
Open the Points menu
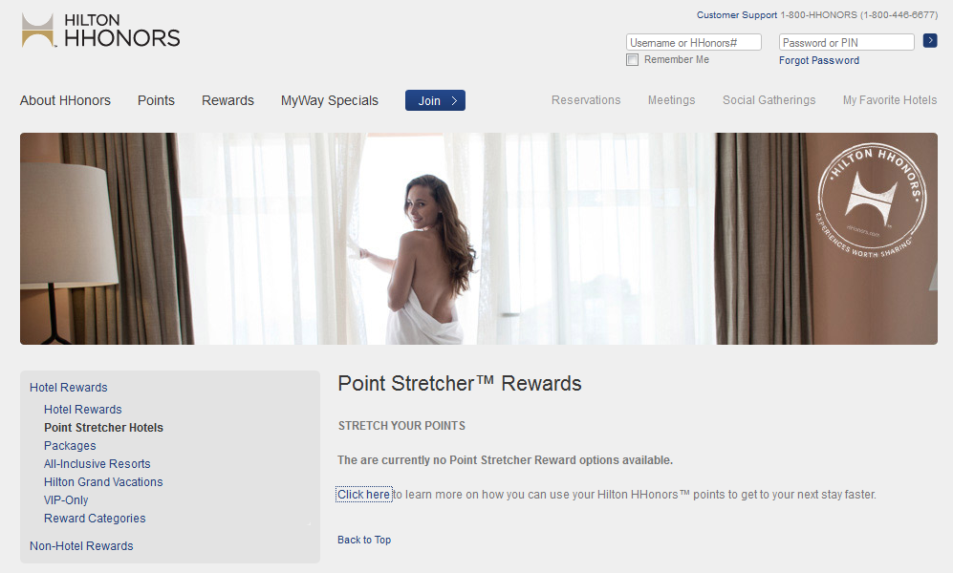pos(156,100)
